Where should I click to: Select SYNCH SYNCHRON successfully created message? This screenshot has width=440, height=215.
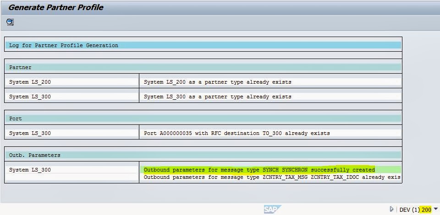pos(259,170)
